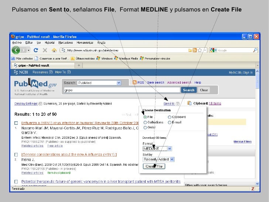269x202 pixels.
Task: Click the NCBI logo in header
Action: [21, 72]
